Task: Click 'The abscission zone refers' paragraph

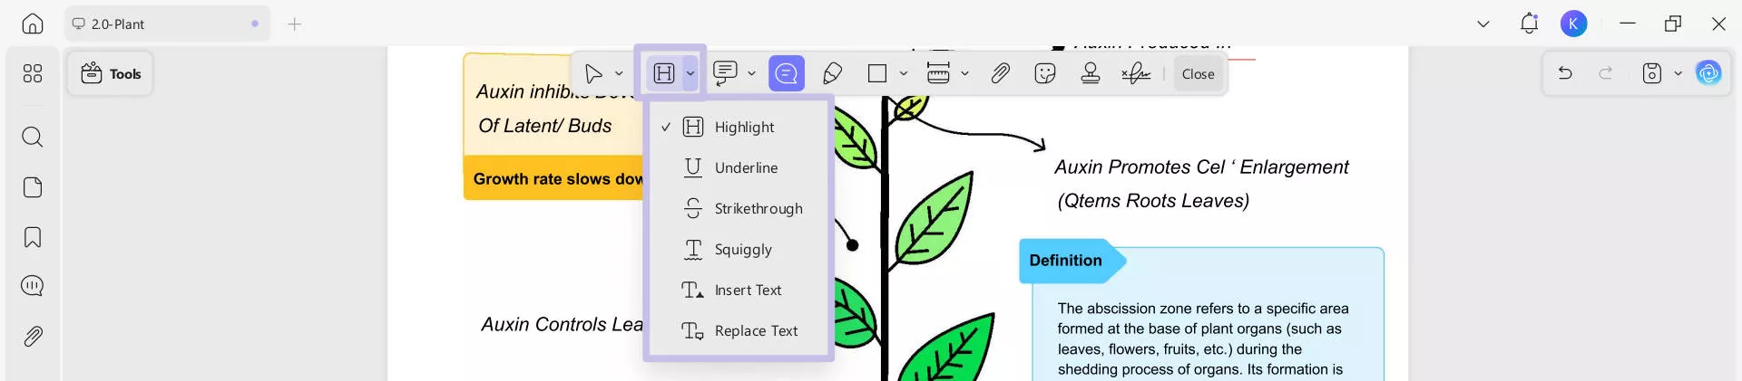Action: [x=1203, y=338]
